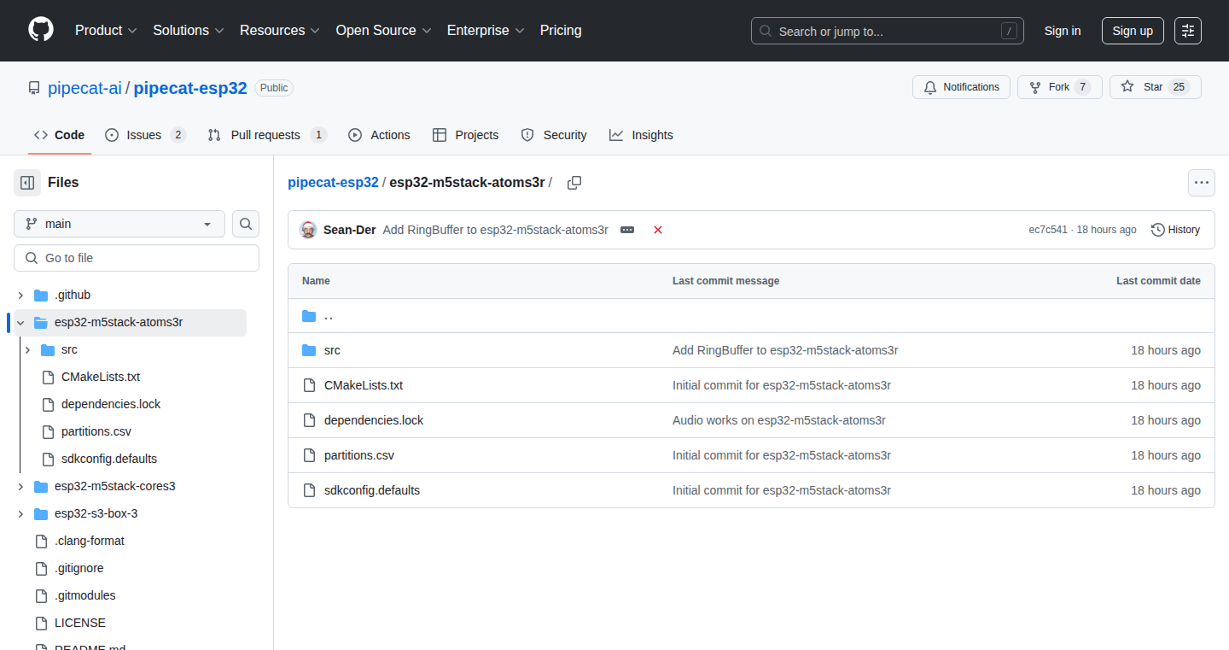Viewport: 1229px width, 650px height.
Task: Open the Product menu dropdown
Action: [106, 31]
